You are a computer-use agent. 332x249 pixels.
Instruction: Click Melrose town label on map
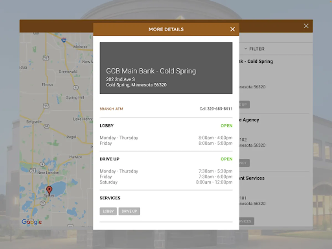click(x=80, y=47)
